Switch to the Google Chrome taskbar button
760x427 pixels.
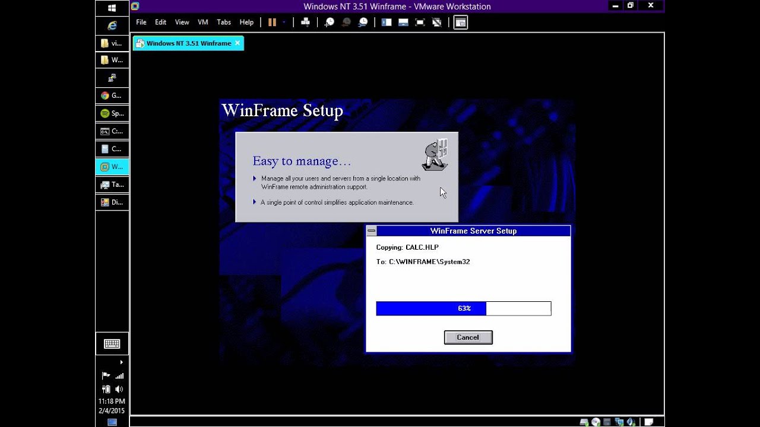click(x=112, y=95)
